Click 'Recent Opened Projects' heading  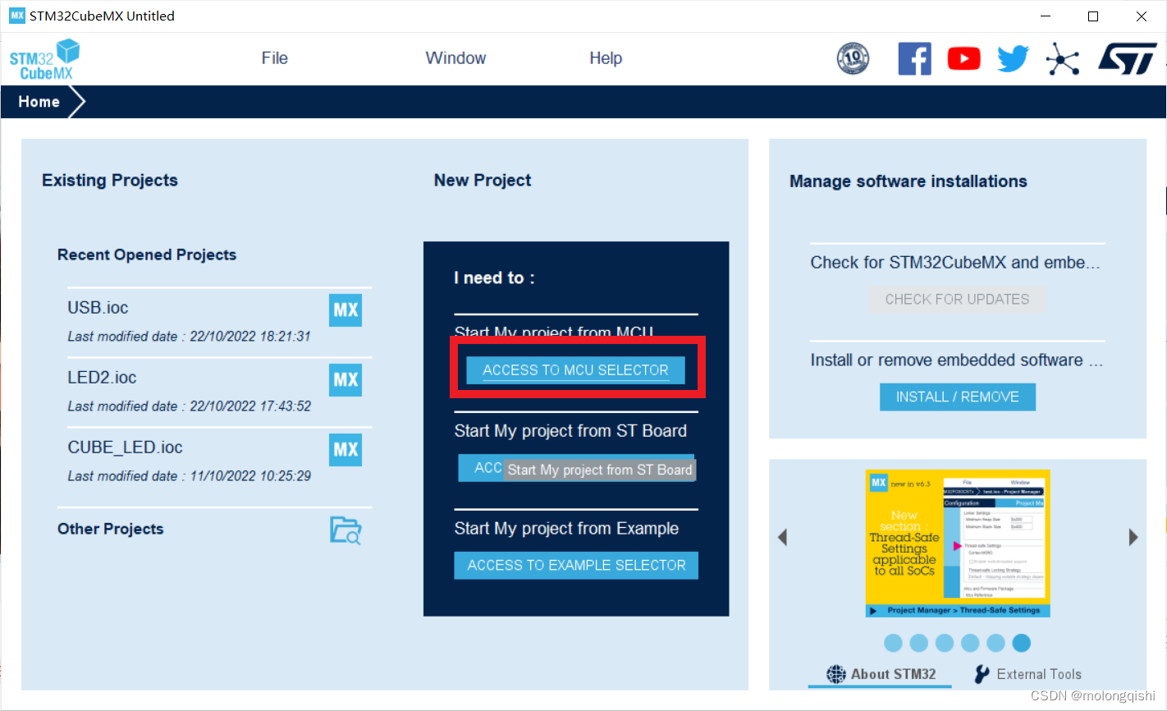[x=147, y=255]
